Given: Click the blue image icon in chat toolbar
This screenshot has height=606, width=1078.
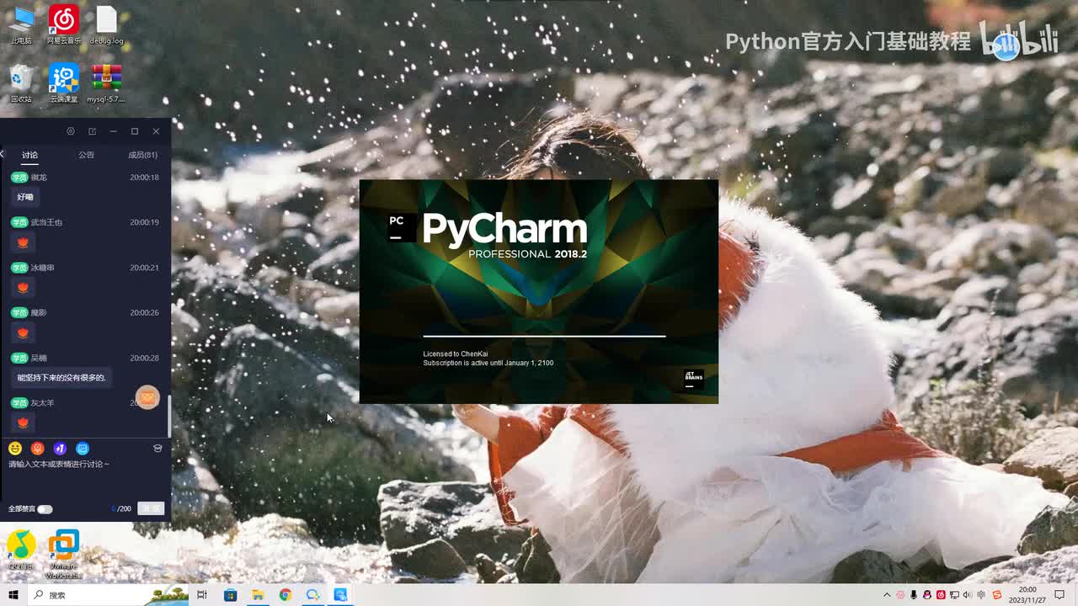Looking at the screenshot, I should click(83, 449).
